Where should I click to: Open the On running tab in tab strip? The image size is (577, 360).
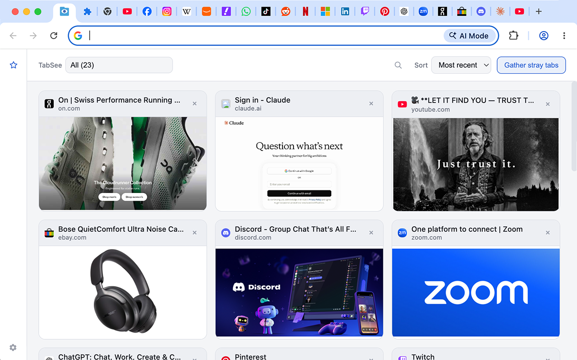point(443,12)
